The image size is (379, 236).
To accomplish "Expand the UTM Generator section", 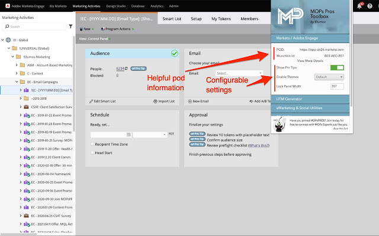I will coord(310,99).
